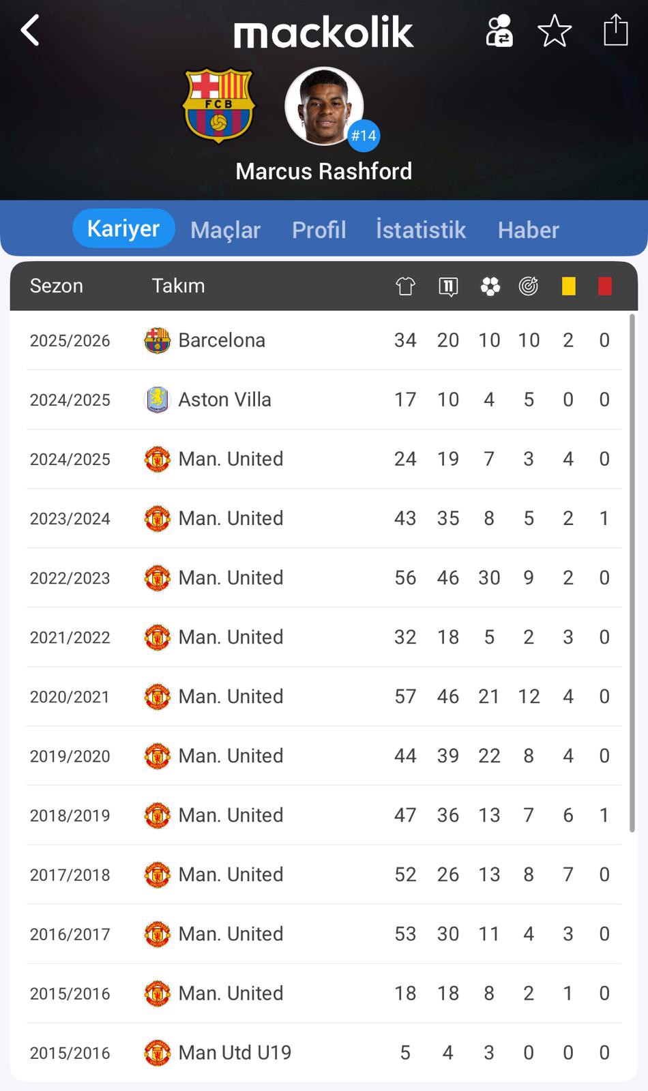Toggle the favorite star icon

(555, 31)
